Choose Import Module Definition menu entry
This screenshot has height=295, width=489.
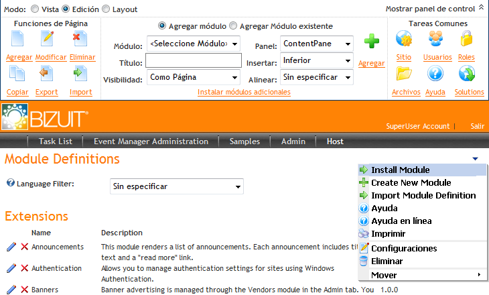click(x=423, y=196)
